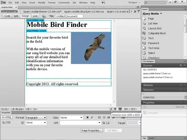Switch to the Files panel tab
This screenshot has height=140, width=187.
point(144,138)
